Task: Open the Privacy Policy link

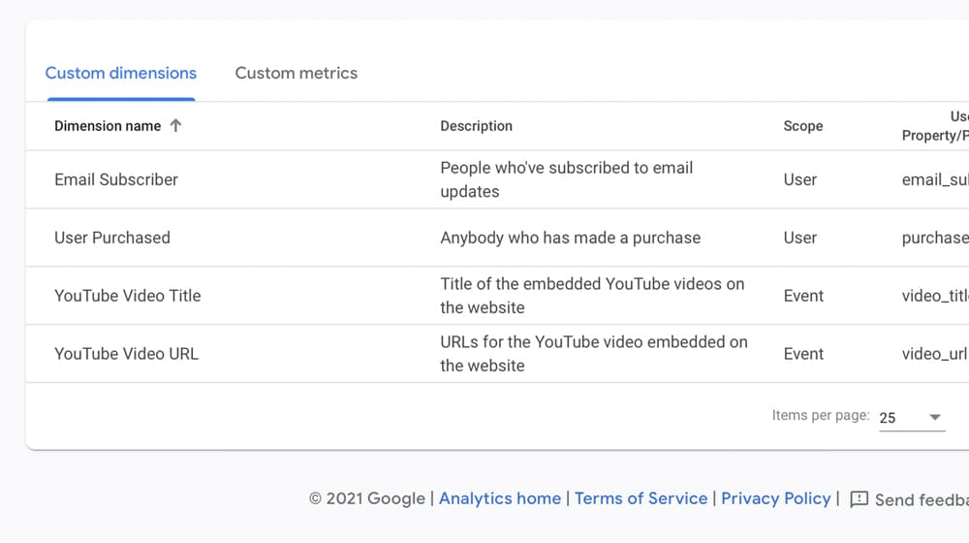Action: pyautogui.click(x=776, y=498)
